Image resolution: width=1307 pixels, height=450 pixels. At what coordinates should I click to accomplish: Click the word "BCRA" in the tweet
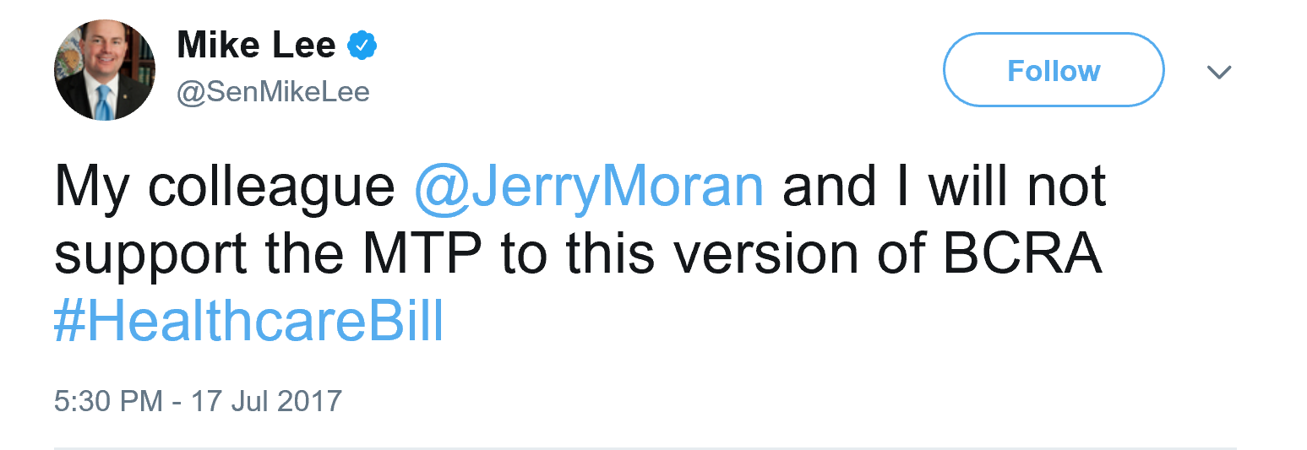point(1021,255)
